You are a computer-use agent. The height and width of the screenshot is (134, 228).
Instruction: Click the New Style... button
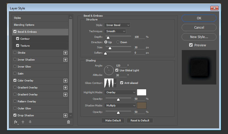(199, 37)
